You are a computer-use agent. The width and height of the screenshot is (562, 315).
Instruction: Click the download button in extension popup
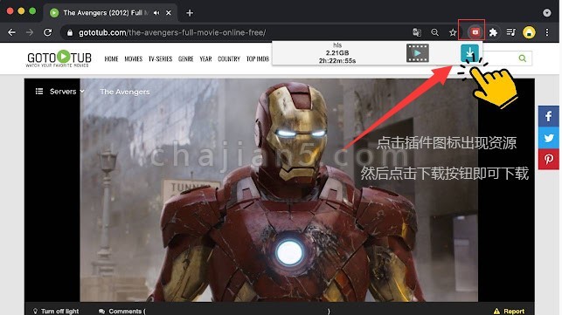tap(469, 53)
